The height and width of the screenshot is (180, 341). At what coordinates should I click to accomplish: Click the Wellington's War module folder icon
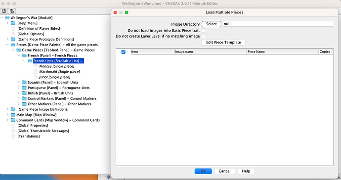coord(7,18)
